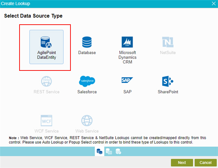Go to the second wizard step table icon
Viewport: 218px width, 168px height.
109,151
